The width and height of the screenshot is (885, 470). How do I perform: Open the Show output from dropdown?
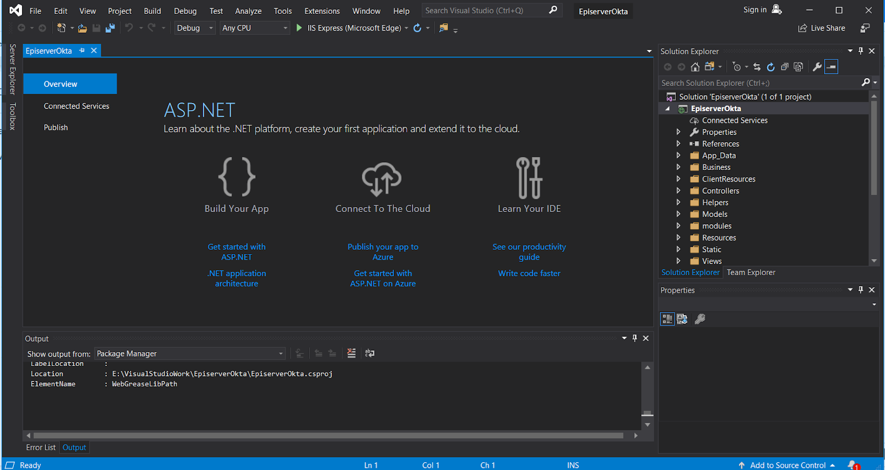pos(190,354)
